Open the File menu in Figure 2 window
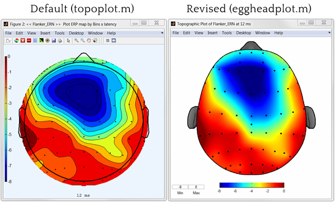 coord(8,33)
